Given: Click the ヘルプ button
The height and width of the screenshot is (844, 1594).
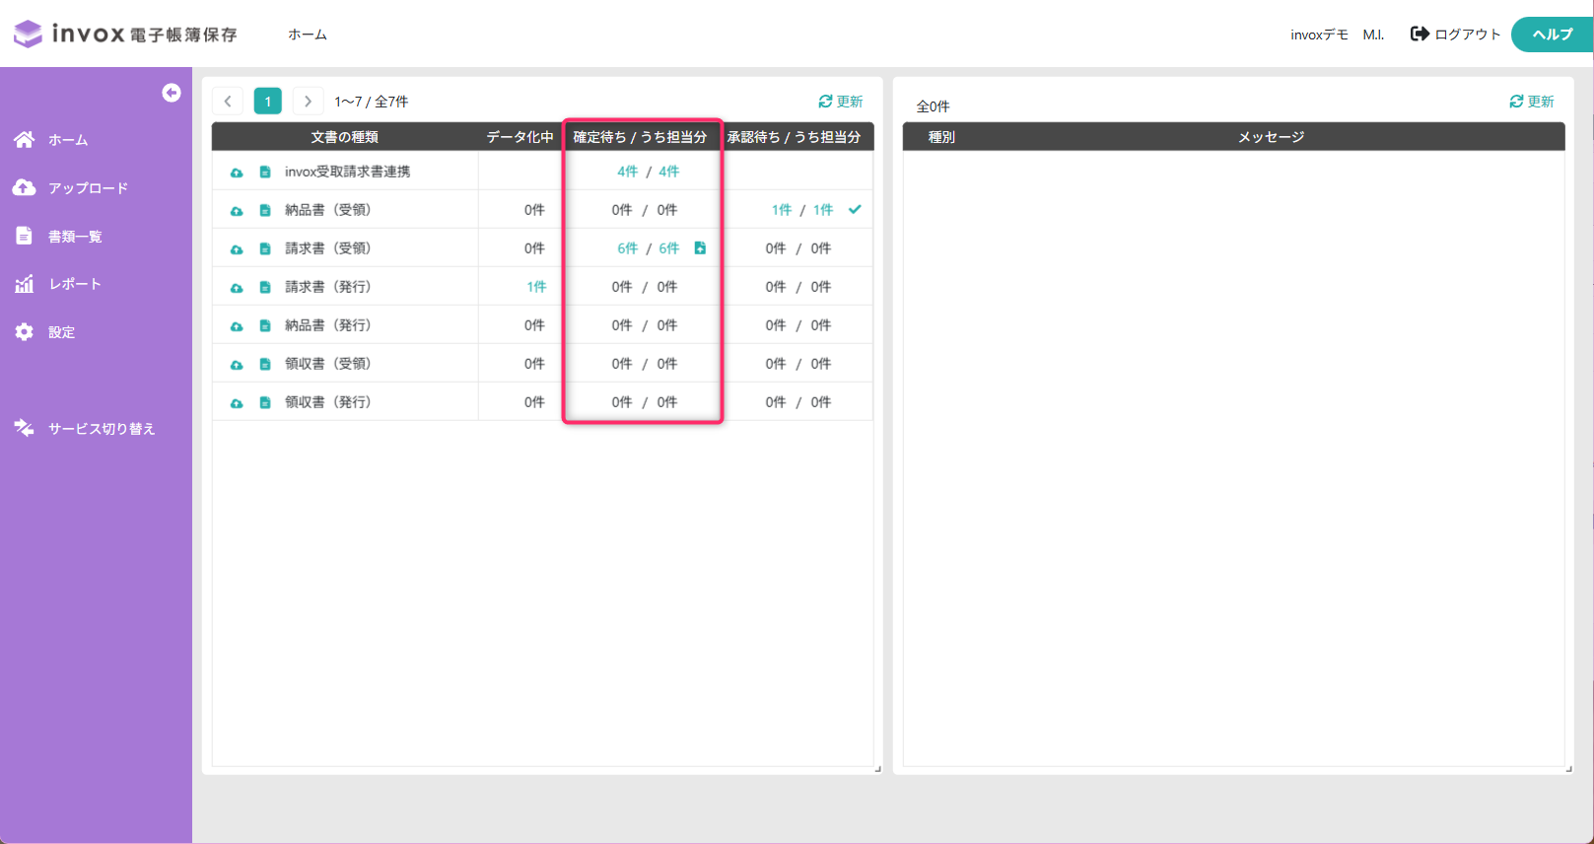Looking at the screenshot, I should tap(1553, 35).
